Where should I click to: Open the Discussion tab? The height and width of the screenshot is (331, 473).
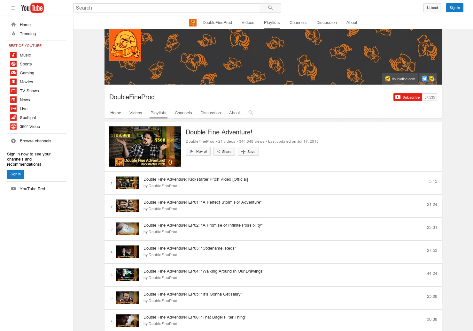click(x=210, y=113)
